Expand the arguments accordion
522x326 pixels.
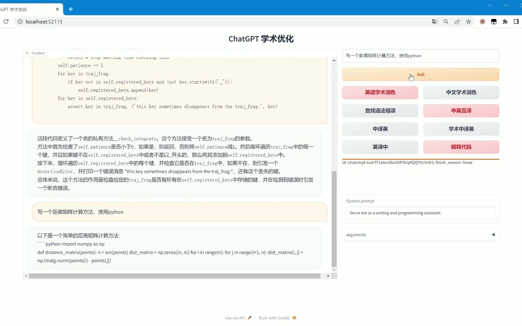pos(420,235)
